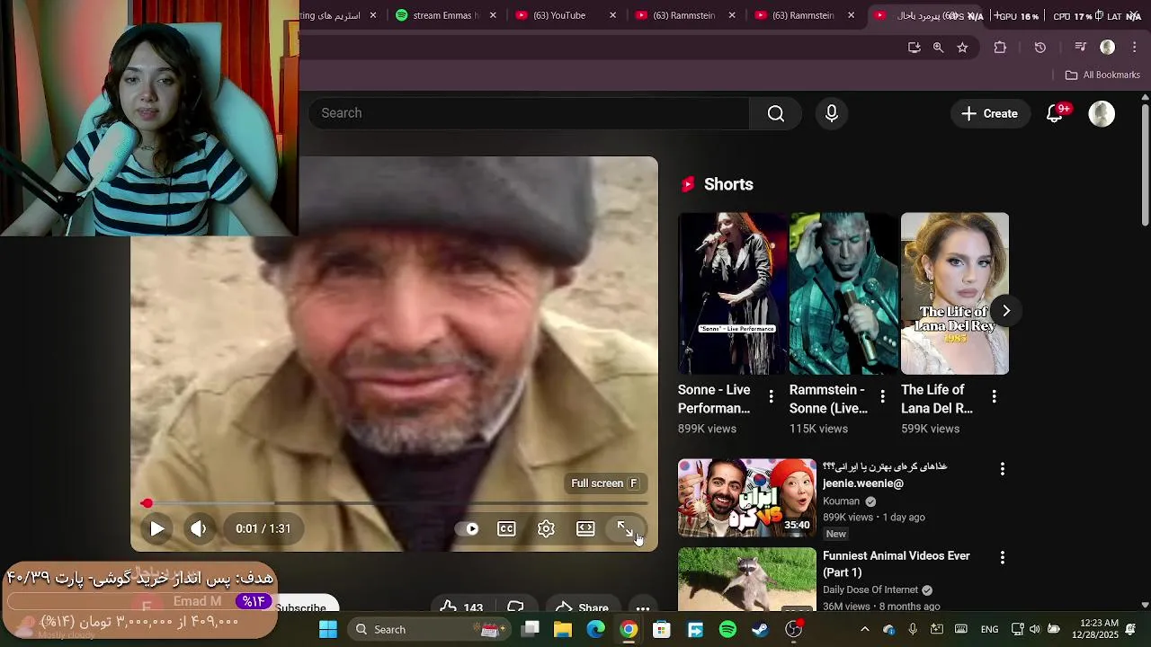Image resolution: width=1151 pixels, height=647 pixels.
Task: Subscribe to the channel
Action: [301, 607]
